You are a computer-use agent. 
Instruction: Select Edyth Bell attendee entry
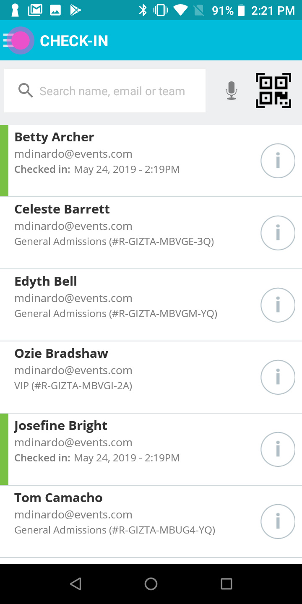(x=151, y=305)
